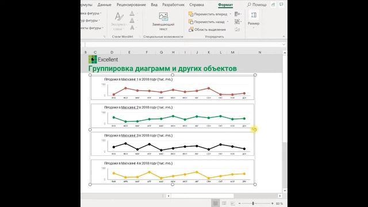
Task: Open the Group objects dropdown arrow
Action: [241, 22]
